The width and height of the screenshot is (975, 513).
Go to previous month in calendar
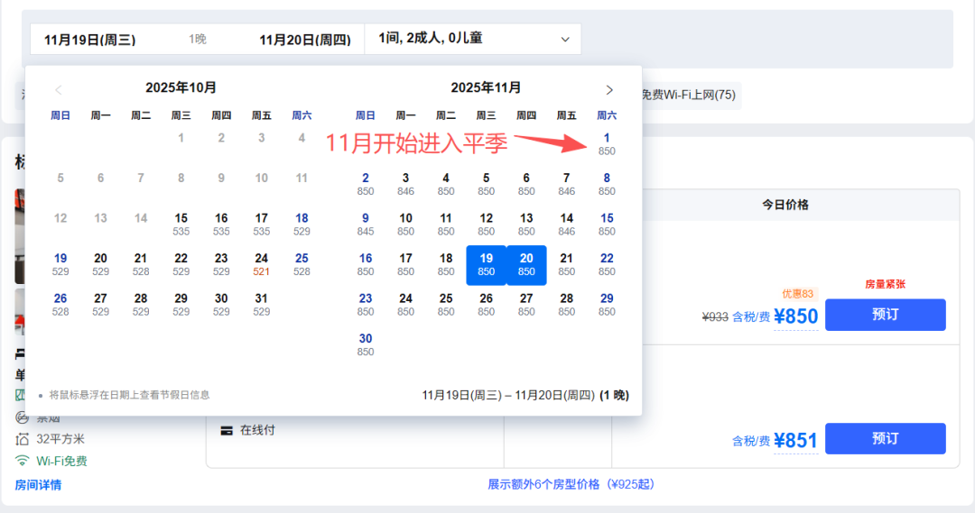(59, 90)
